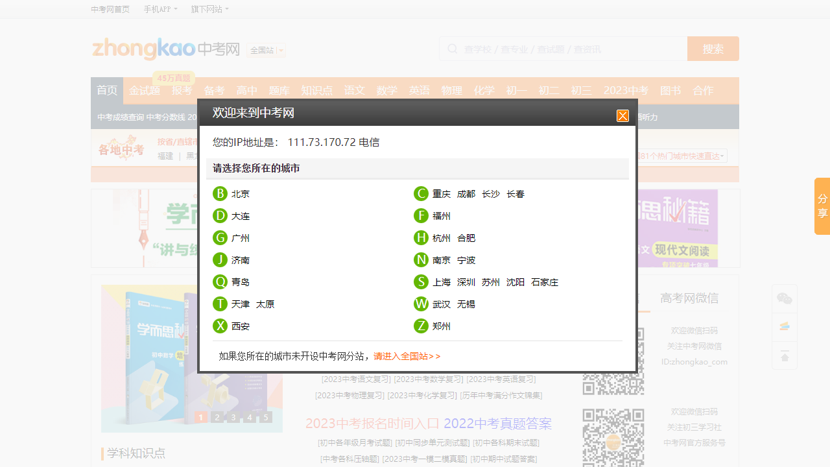Click the T letter icon before 天津
The height and width of the screenshot is (467, 830).
[220, 304]
